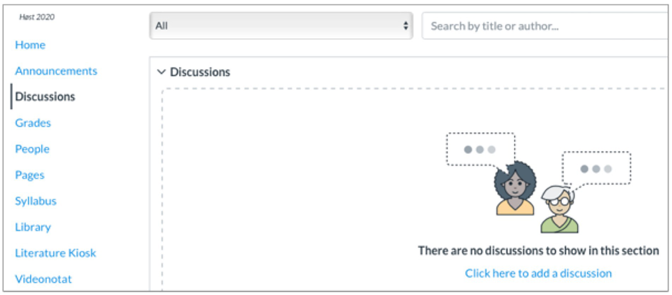Collapse the Discussions section chevron
The image size is (672, 295).
[x=161, y=72]
